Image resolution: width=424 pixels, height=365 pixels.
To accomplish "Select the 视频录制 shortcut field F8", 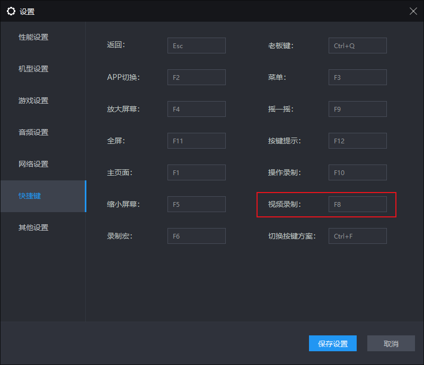I will (x=357, y=204).
